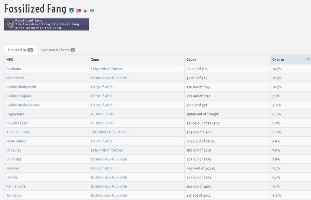311x200 pixels.
Task: Open the blue AH auction house icon
Action: coord(92,11)
